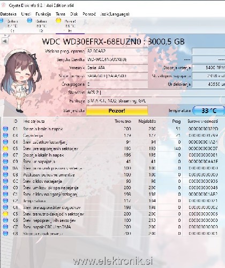The image size is (225, 268).
Task: Click the serial number field
Action: point(117,59)
